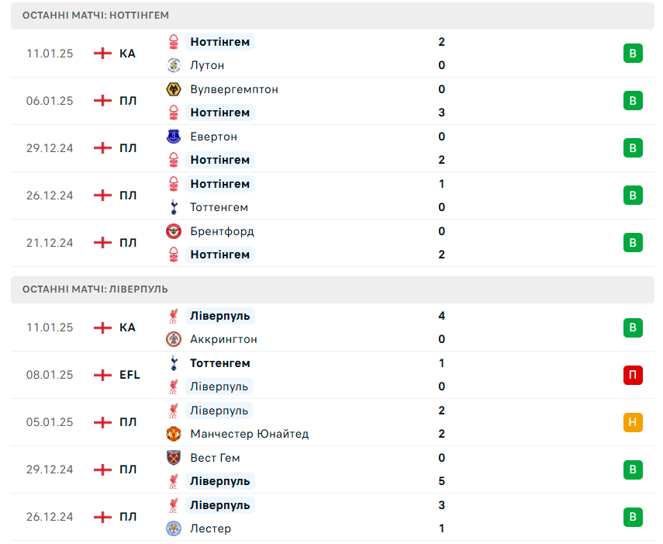Click green win badge for Nottingham–Luton match
Screen dimensions: 663x544
[633, 54]
